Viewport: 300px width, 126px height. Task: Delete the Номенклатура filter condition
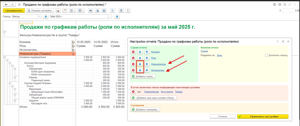133,92
